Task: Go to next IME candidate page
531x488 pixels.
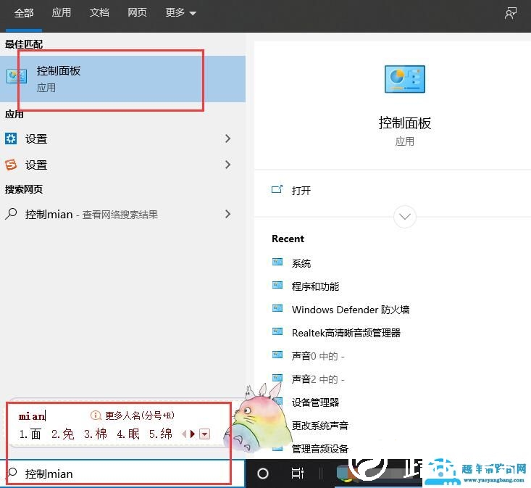Action: pos(193,434)
